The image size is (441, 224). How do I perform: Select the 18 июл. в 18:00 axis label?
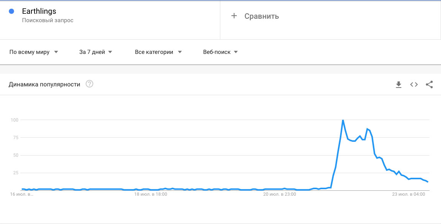point(151,194)
